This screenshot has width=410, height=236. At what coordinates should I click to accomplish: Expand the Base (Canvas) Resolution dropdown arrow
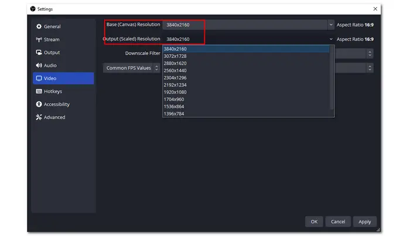[331, 25]
